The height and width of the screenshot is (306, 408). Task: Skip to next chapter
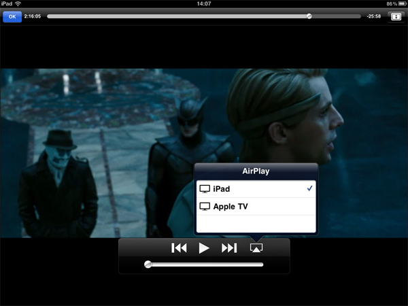[229, 248]
